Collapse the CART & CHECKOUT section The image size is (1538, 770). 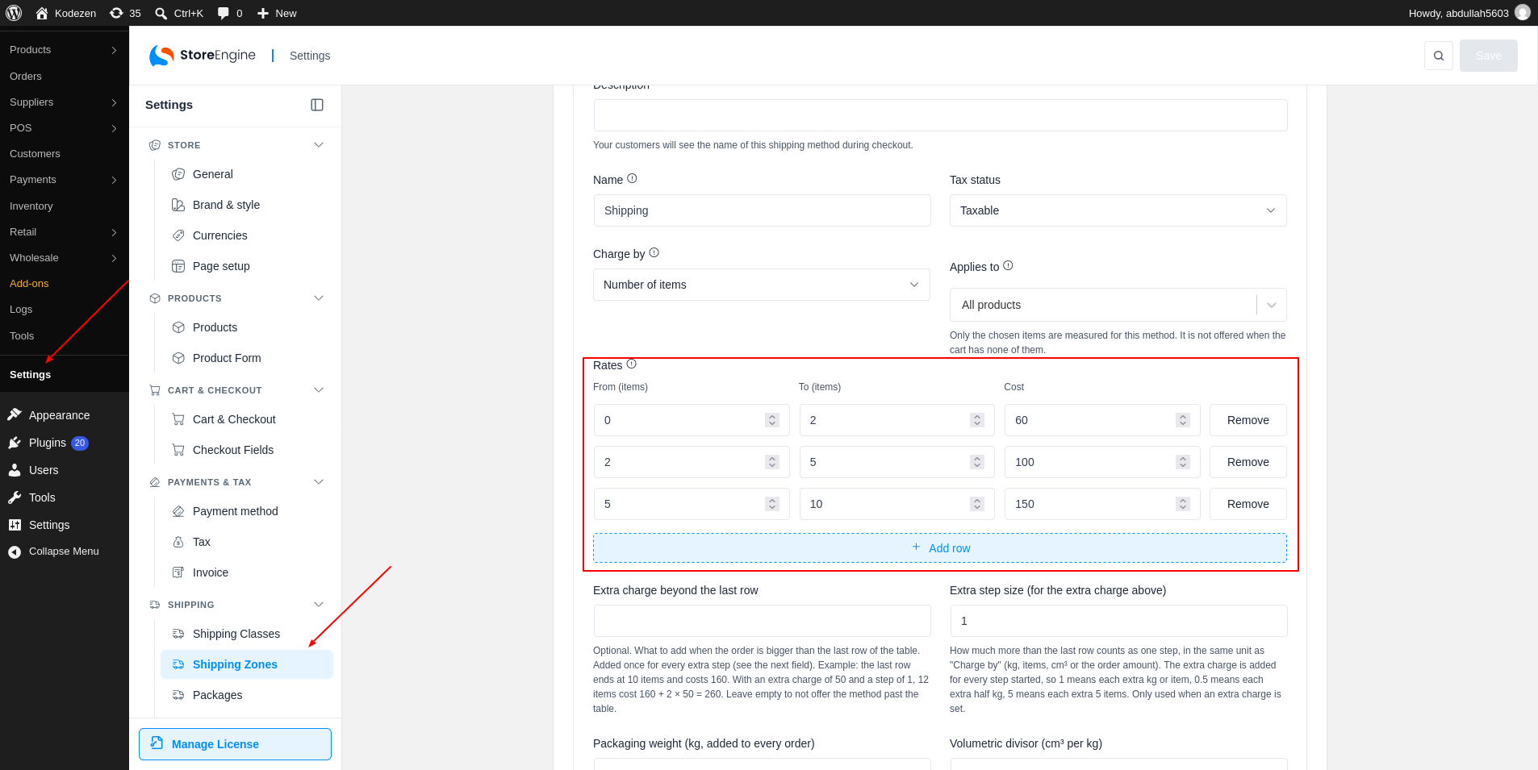point(319,390)
